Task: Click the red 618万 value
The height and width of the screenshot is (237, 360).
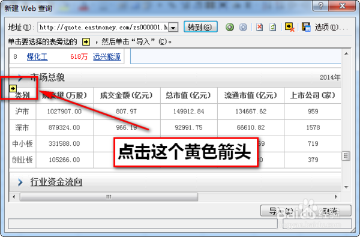Action: tap(79, 56)
